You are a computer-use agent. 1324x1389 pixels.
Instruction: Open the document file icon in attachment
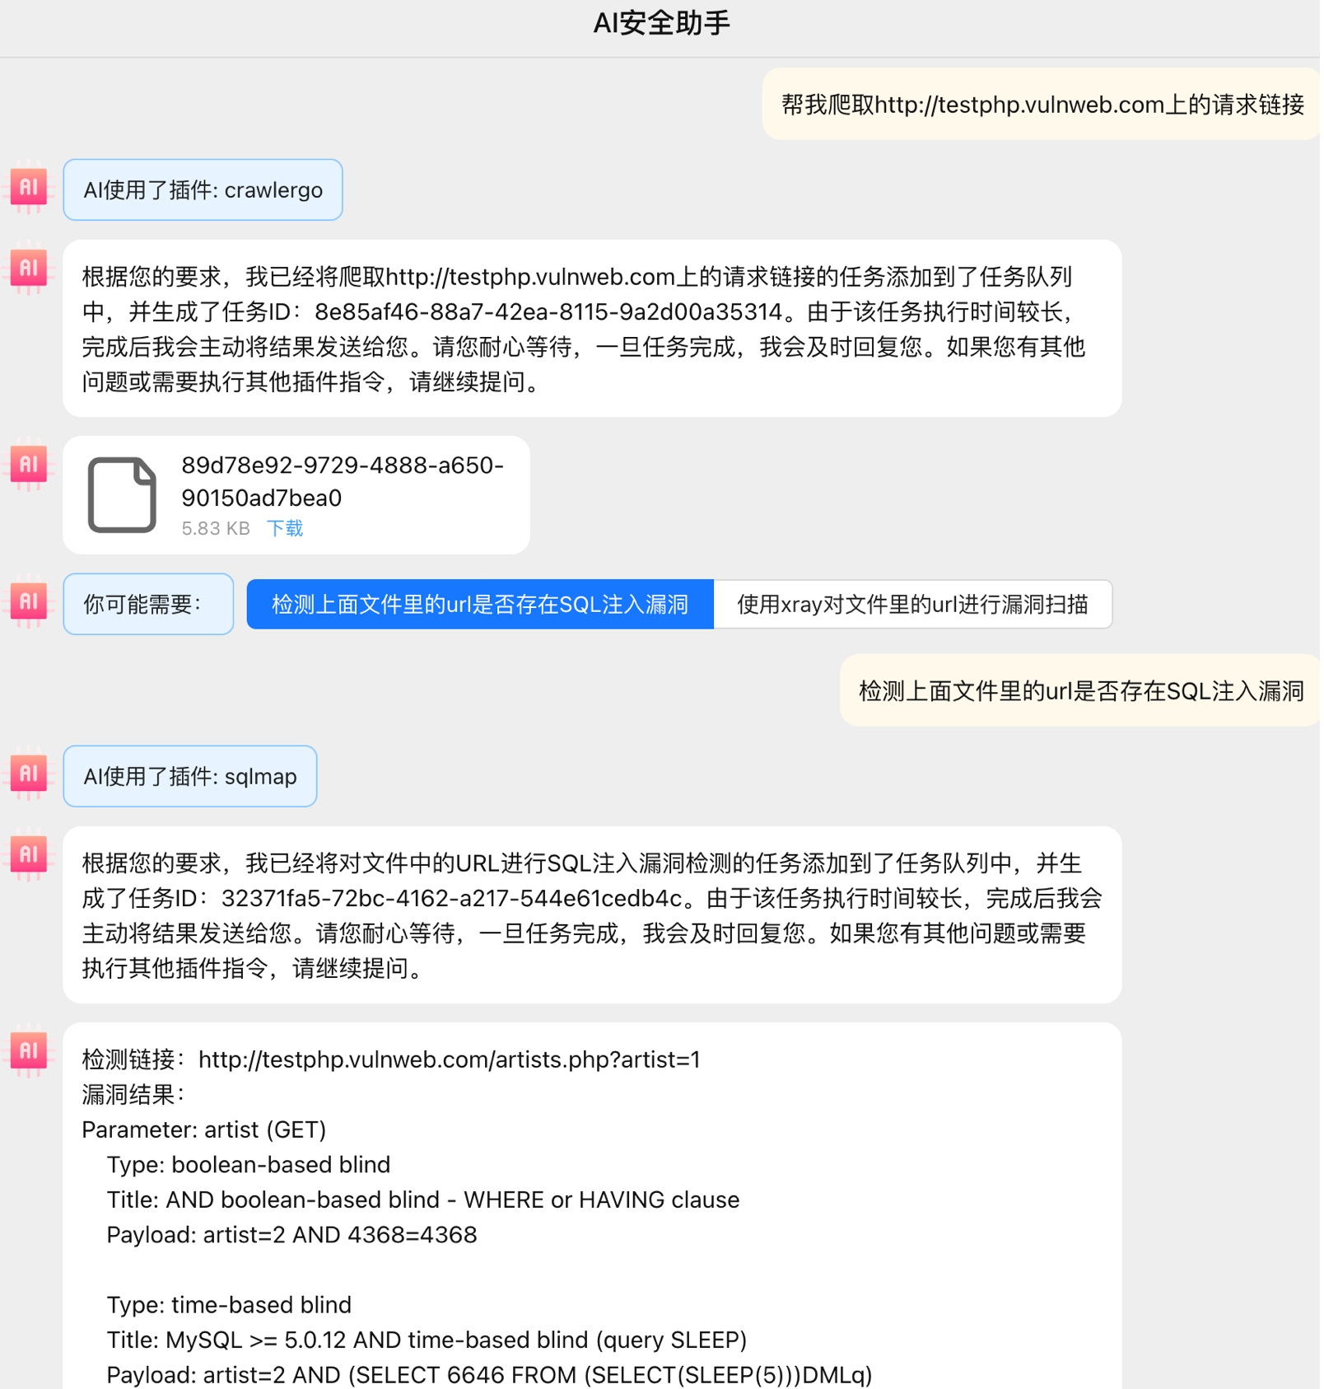(122, 495)
